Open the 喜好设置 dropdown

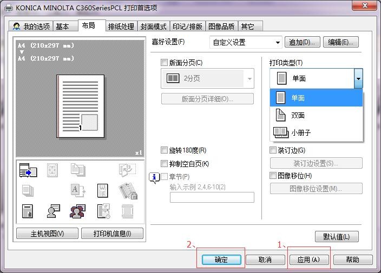click(x=246, y=42)
